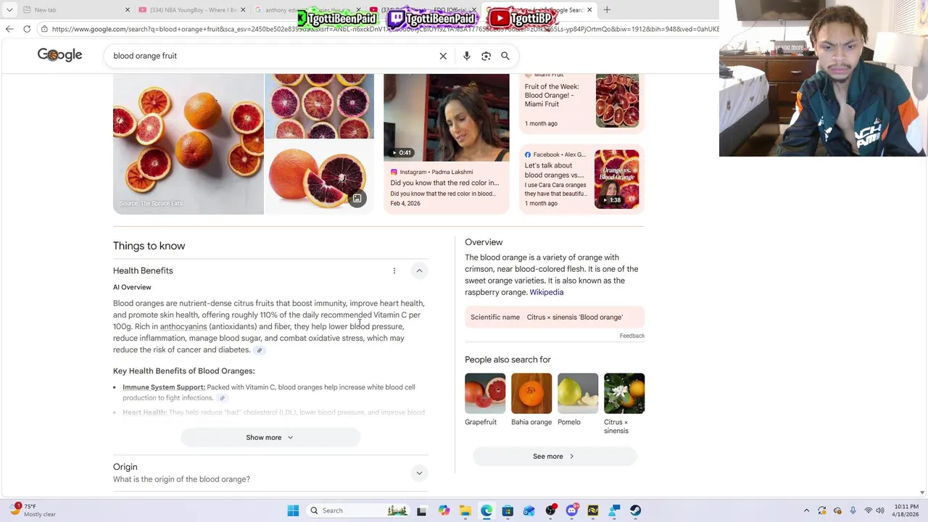Click the Feedback link under Overview
The height and width of the screenshot is (522, 928).
pos(632,336)
